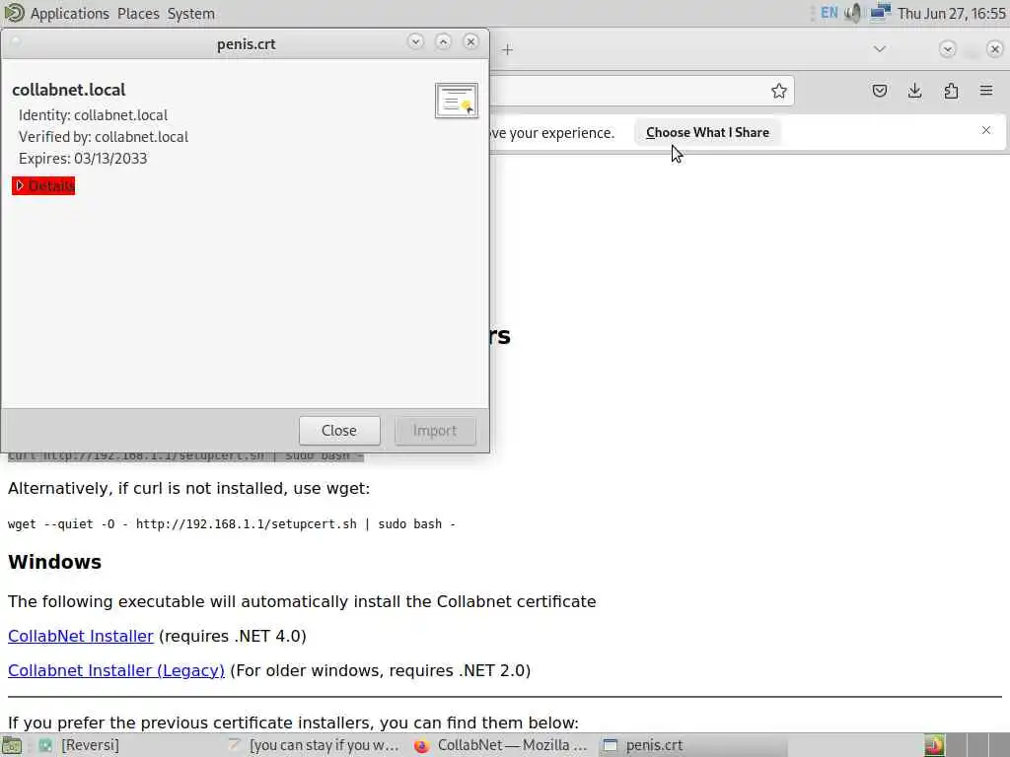This screenshot has height=757, width=1010.
Task: Click Choose What I Share button
Action: (707, 132)
